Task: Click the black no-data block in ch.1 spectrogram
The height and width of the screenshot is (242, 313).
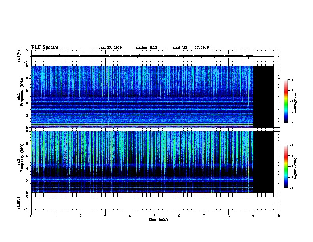Action: pyautogui.click(x=264, y=96)
